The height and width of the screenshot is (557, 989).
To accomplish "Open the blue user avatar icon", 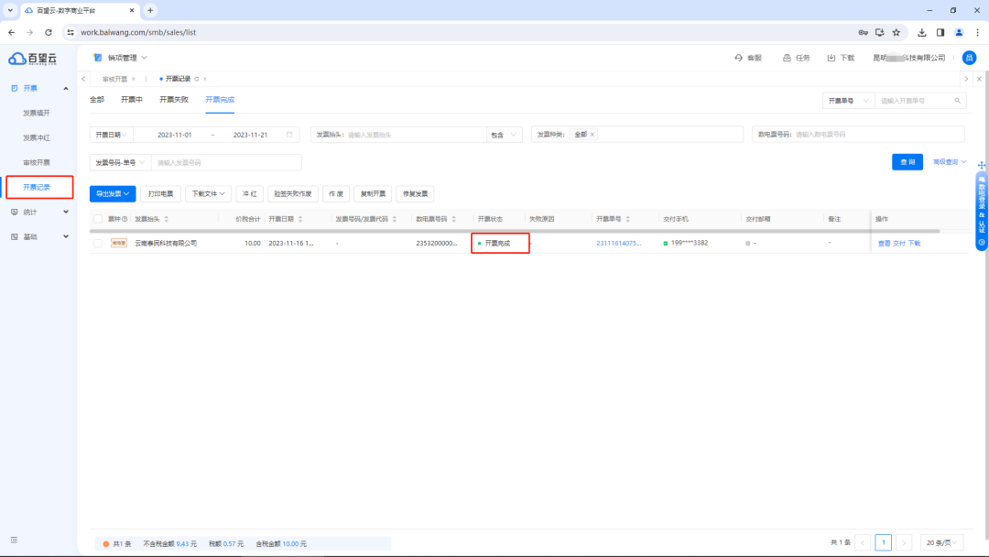I will (x=969, y=58).
